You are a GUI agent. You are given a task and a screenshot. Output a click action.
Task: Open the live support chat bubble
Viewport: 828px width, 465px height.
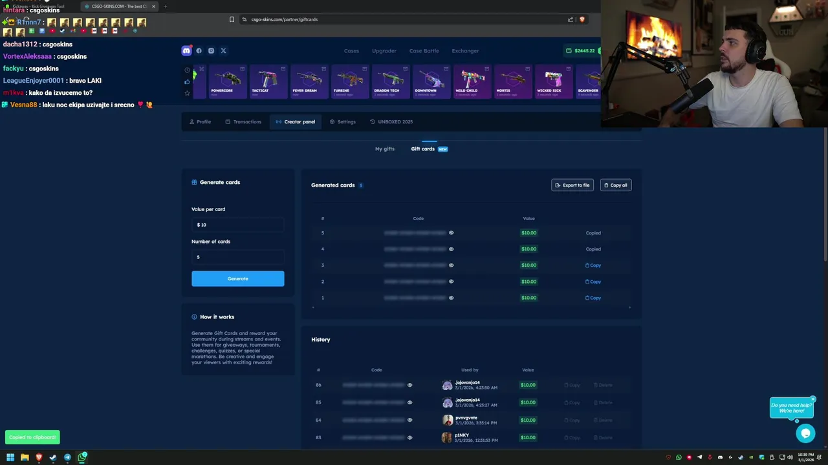point(805,433)
